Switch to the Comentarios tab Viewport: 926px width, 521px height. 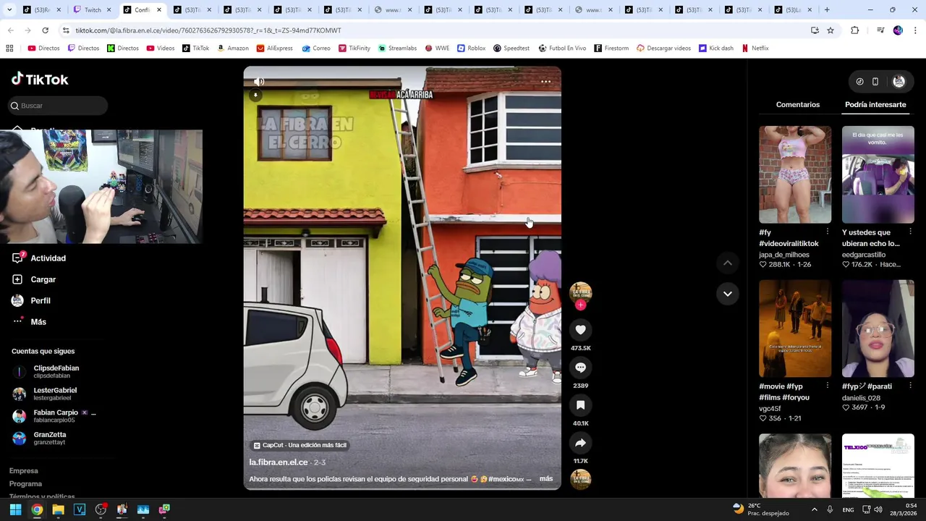[798, 105]
